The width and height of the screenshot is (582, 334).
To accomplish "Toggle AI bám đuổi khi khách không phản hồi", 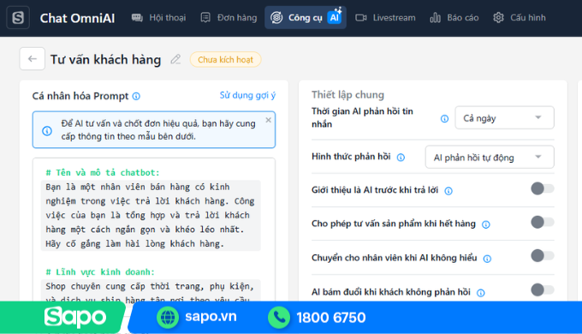I will click(542, 289).
